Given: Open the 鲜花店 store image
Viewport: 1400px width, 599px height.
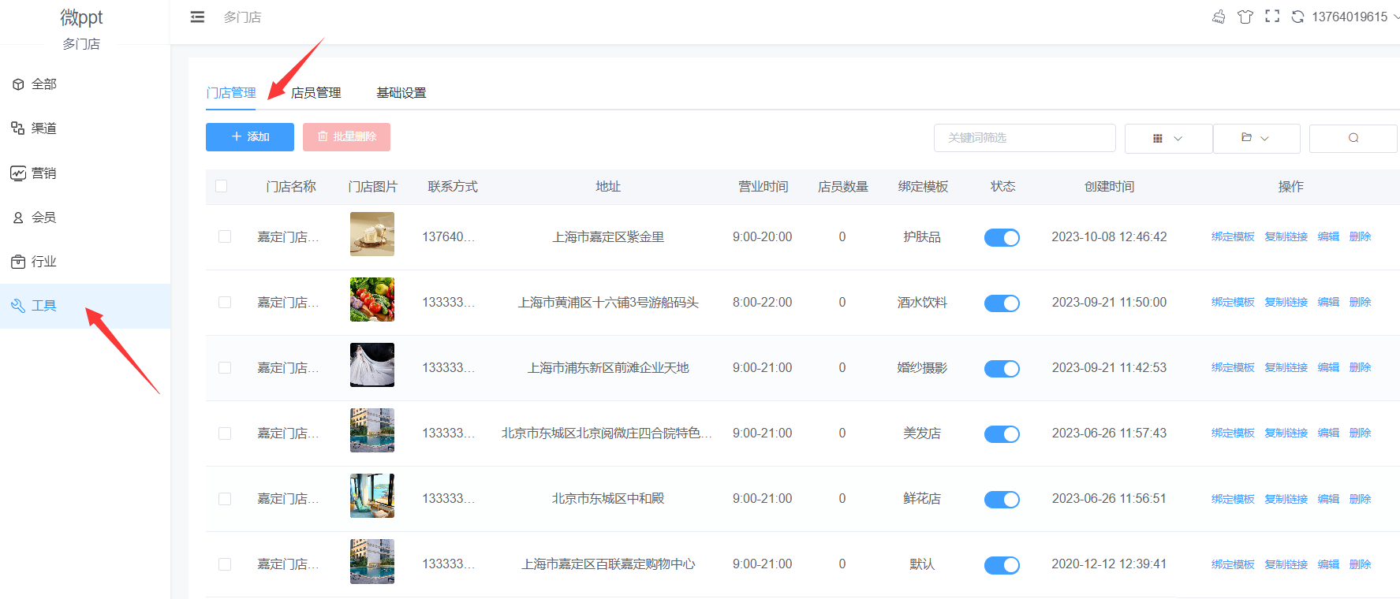Looking at the screenshot, I should click(372, 496).
